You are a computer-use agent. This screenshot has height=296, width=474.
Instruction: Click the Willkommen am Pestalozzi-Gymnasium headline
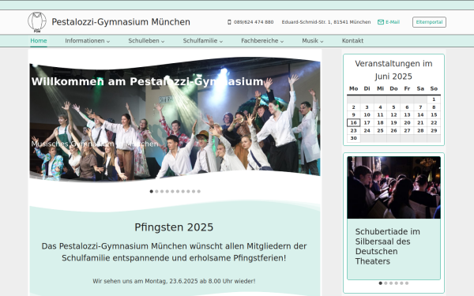(x=147, y=81)
